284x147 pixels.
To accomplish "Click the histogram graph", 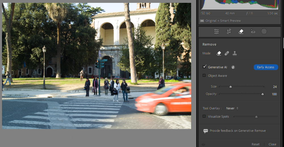I will click(239, 5).
